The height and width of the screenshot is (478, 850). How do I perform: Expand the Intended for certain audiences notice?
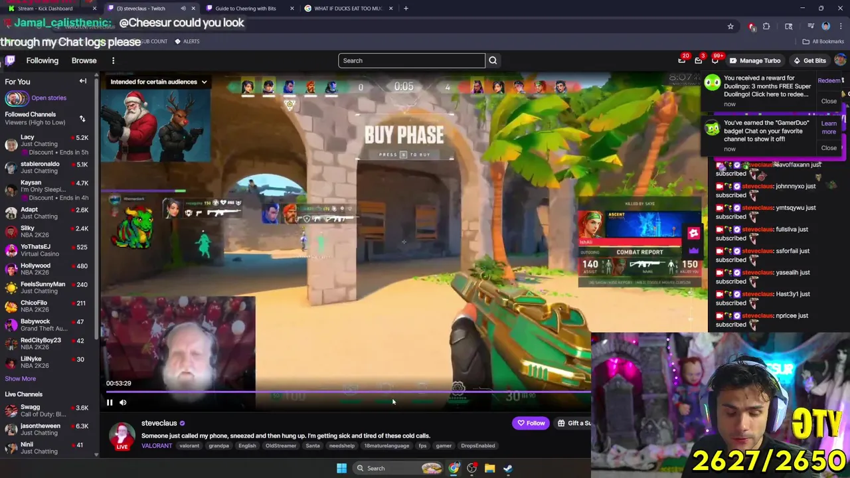tap(159, 82)
